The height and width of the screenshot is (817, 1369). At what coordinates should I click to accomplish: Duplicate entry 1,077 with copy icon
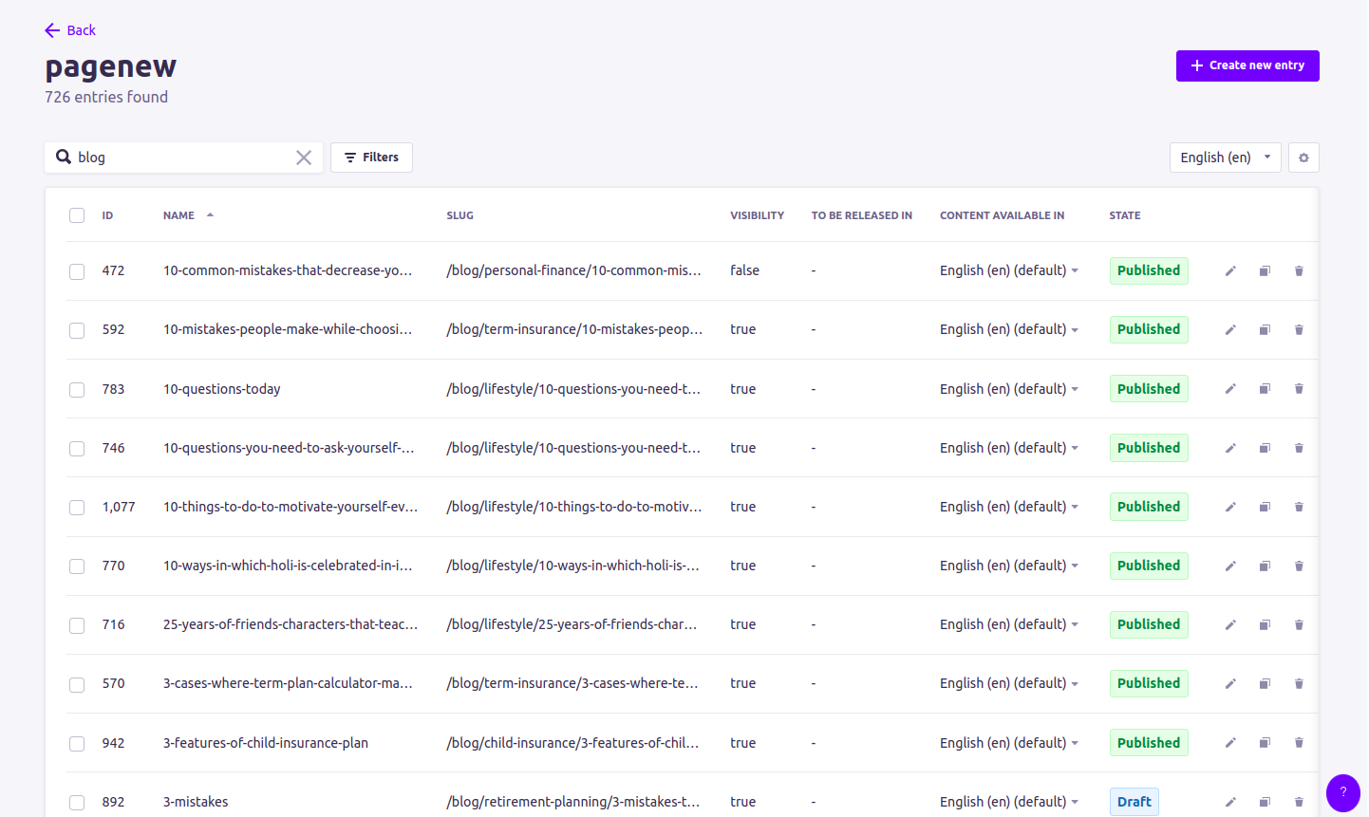[x=1265, y=507]
